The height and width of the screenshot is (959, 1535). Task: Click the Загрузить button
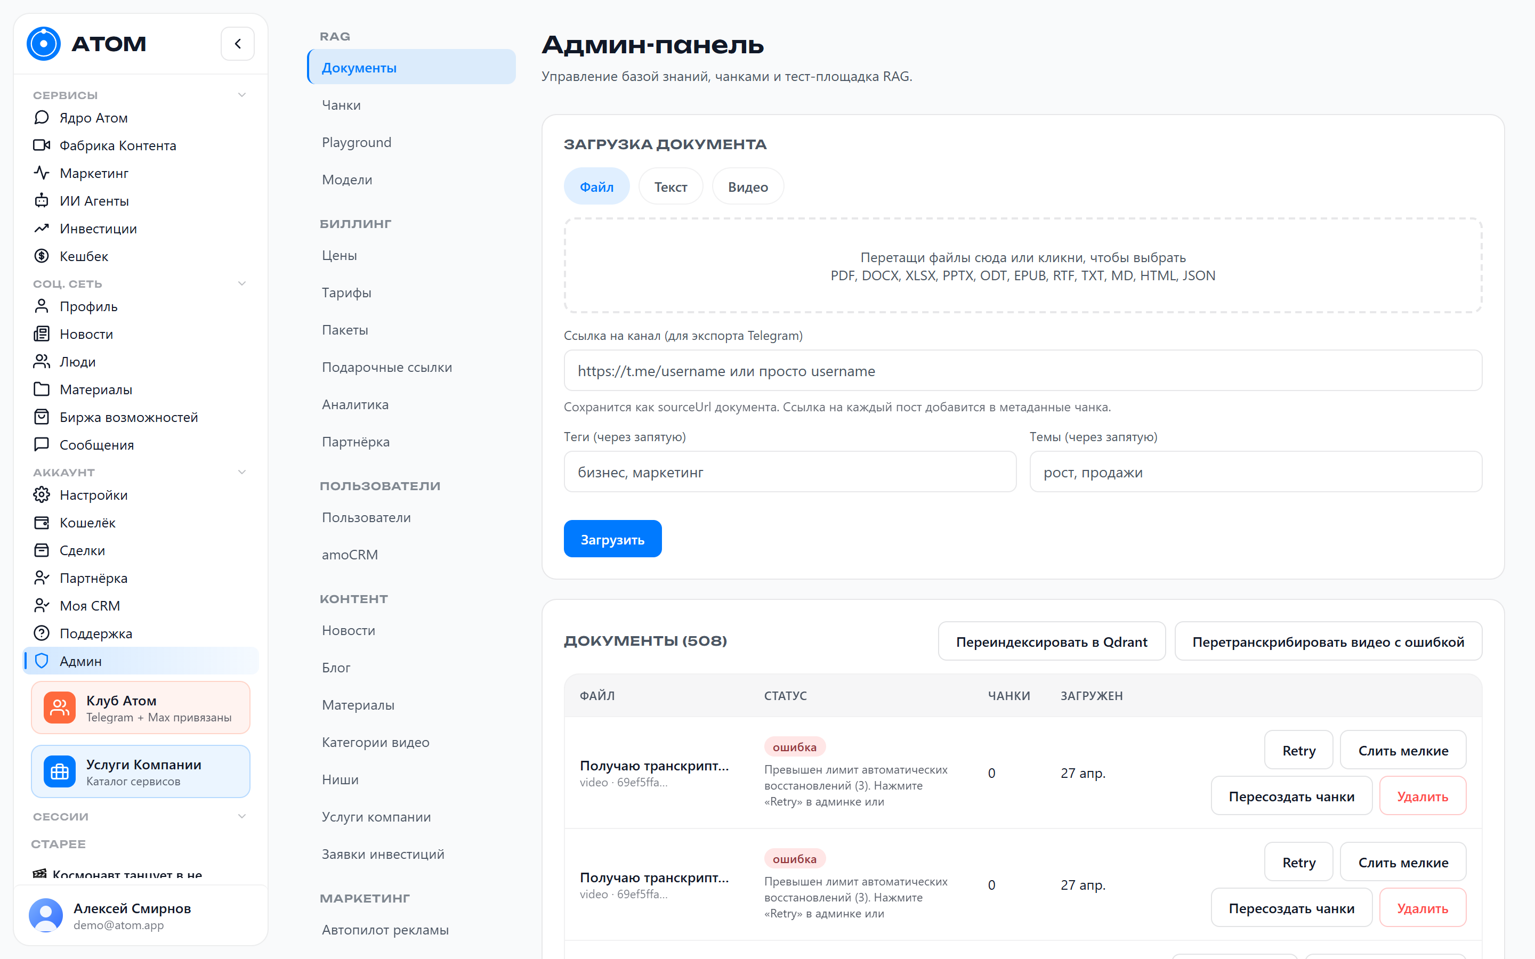click(612, 539)
